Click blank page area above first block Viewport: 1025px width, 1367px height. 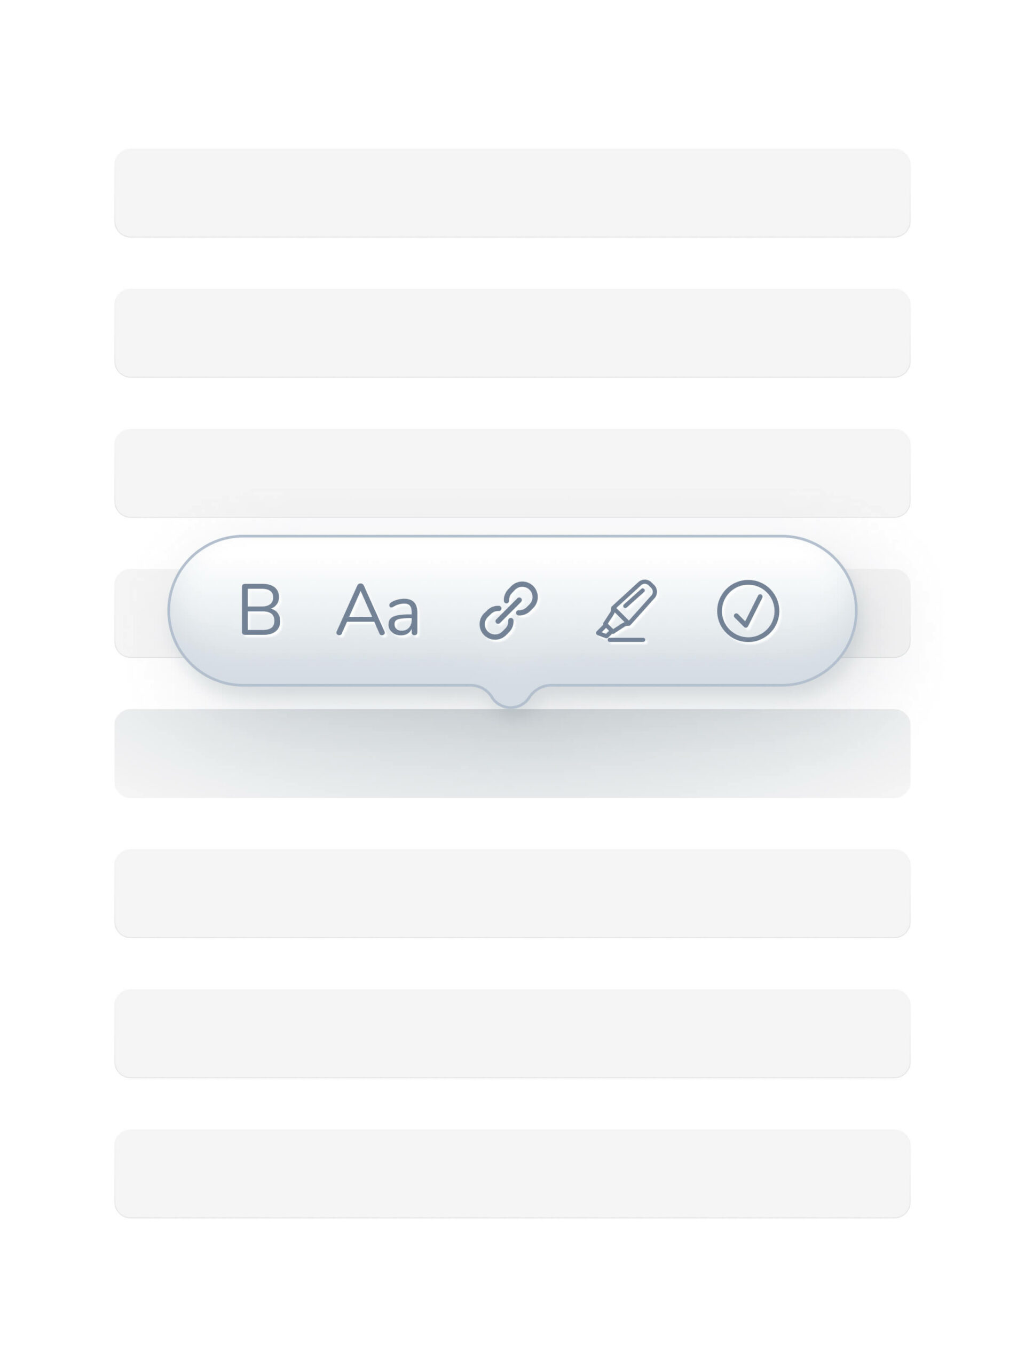pyautogui.click(x=512, y=74)
